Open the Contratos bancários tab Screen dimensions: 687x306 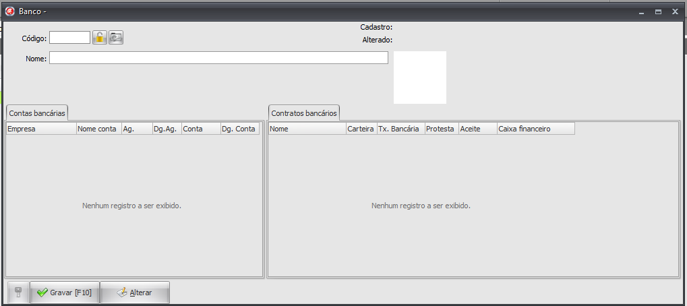303,113
